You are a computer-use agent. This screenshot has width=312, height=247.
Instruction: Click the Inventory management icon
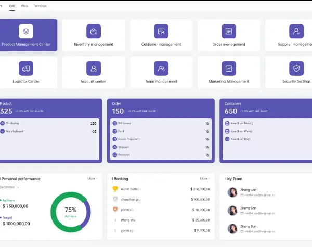click(x=94, y=31)
